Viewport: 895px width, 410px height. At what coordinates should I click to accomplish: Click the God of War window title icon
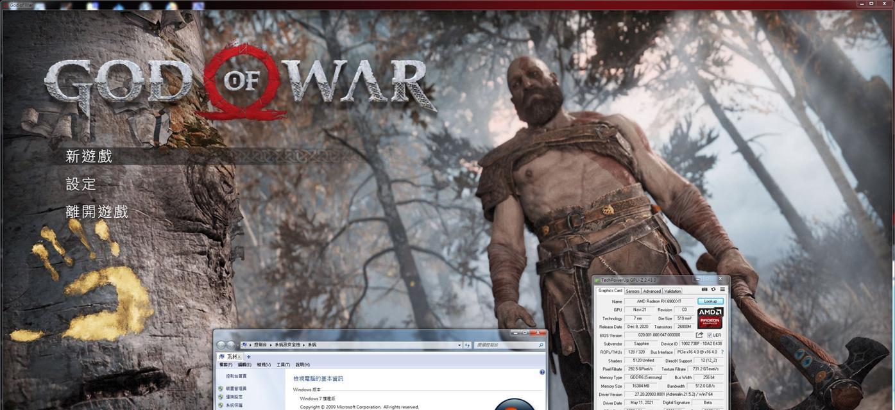click(x=4, y=5)
